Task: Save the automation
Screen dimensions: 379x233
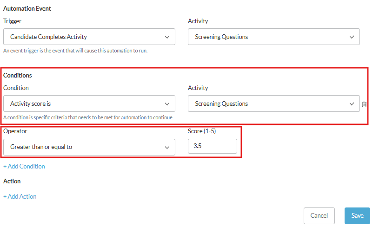Action: (357, 216)
